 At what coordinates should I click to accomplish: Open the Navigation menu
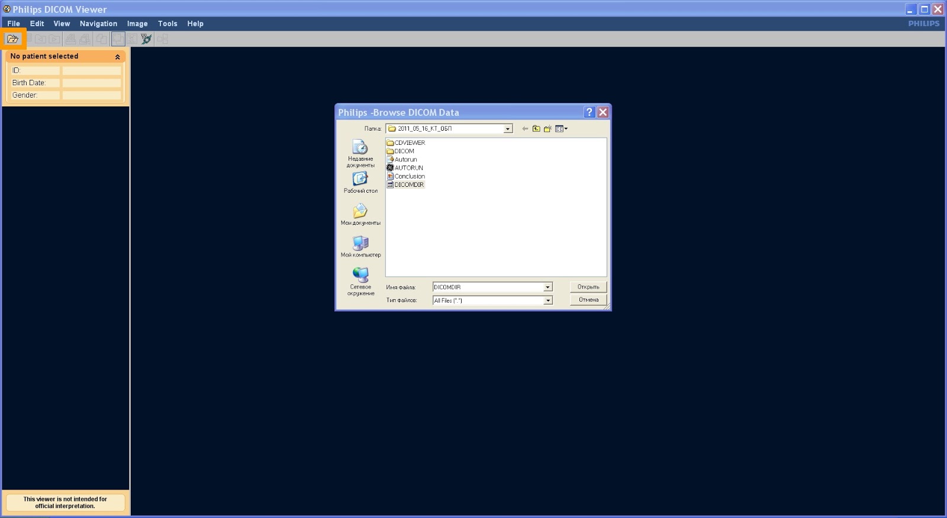tap(98, 24)
